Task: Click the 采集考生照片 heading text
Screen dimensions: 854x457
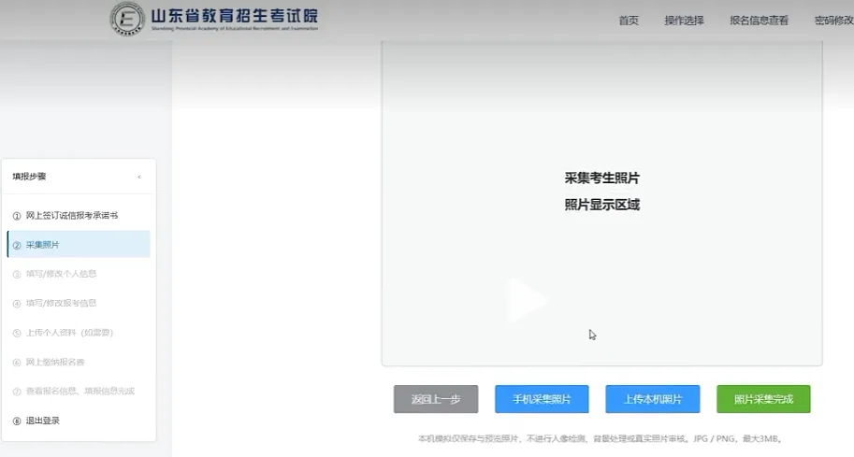Action: (601, 178)
